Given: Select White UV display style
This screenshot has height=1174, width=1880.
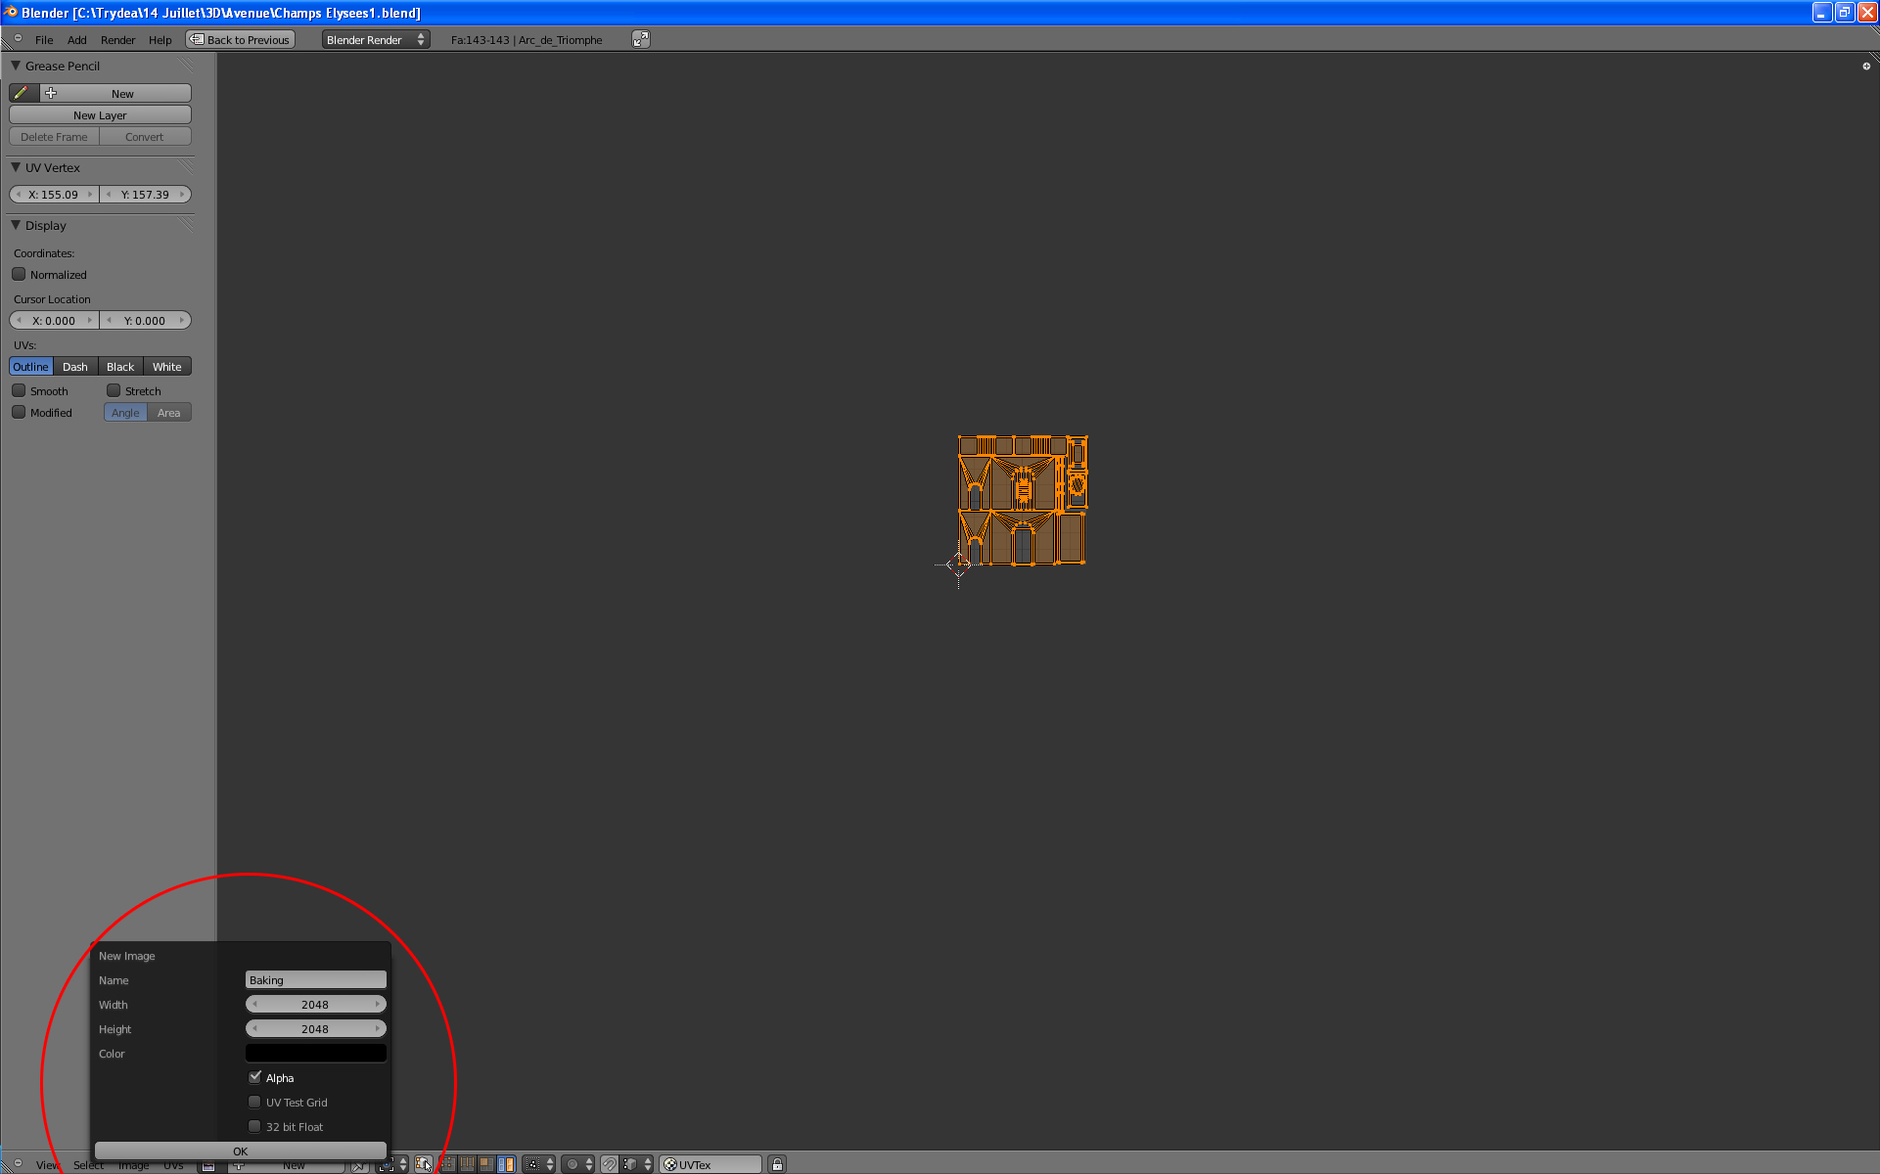Looking at the screenshot, I should click(x=167, y=367).
